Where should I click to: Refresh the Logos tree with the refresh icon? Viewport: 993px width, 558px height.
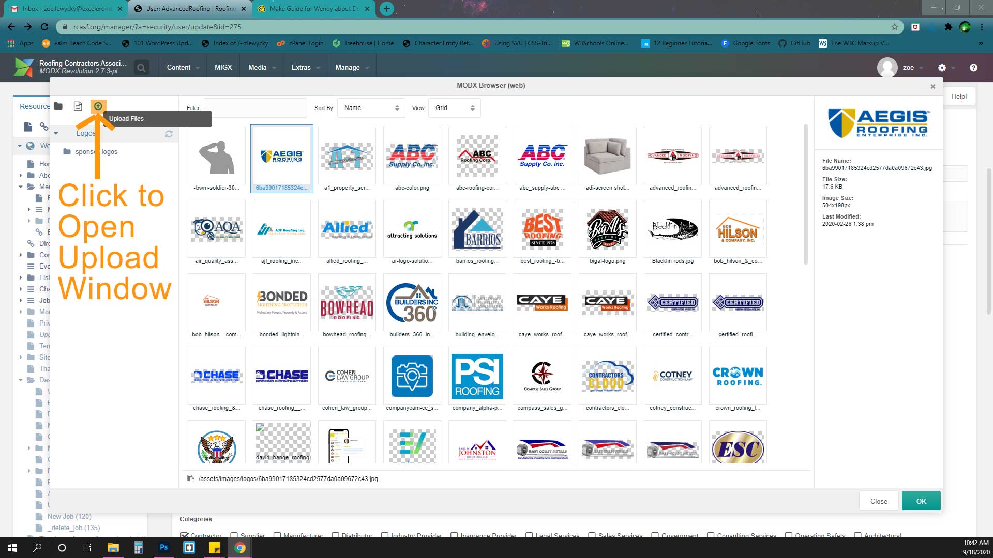169,134
